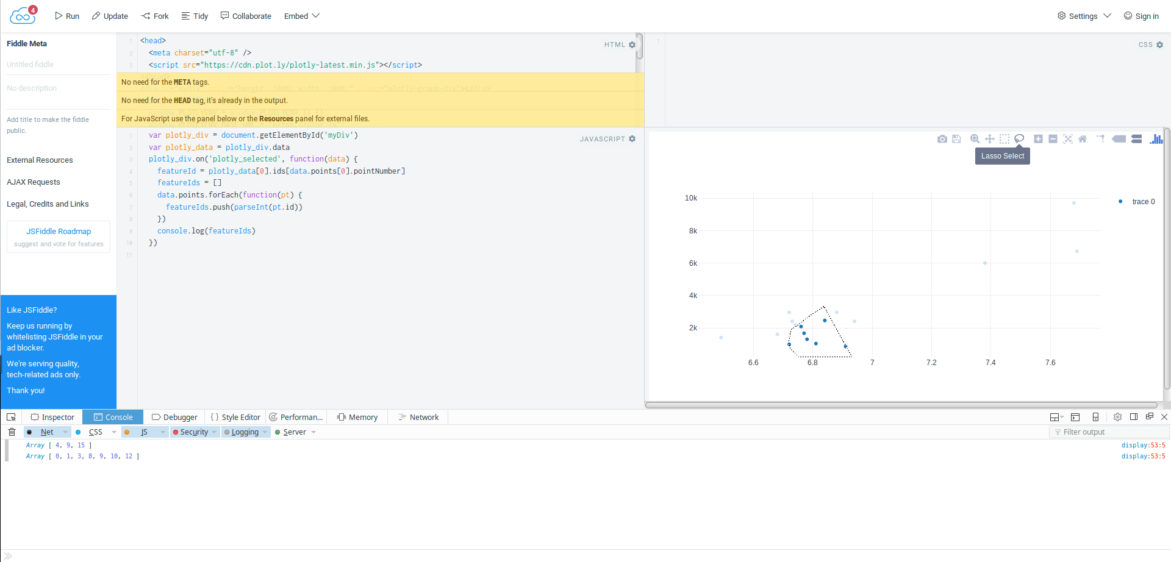Open the JSFiddle Roadmap link
The height and width of the screenshot is (562, 1171).
(x=59, y=232)
